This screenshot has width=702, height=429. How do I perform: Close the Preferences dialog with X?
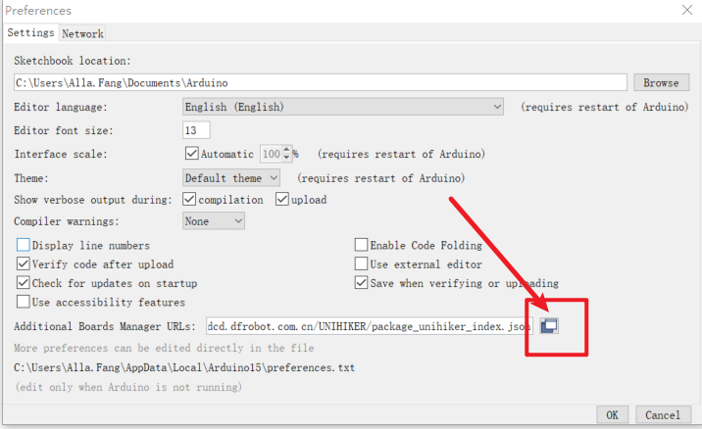[686, 10]
